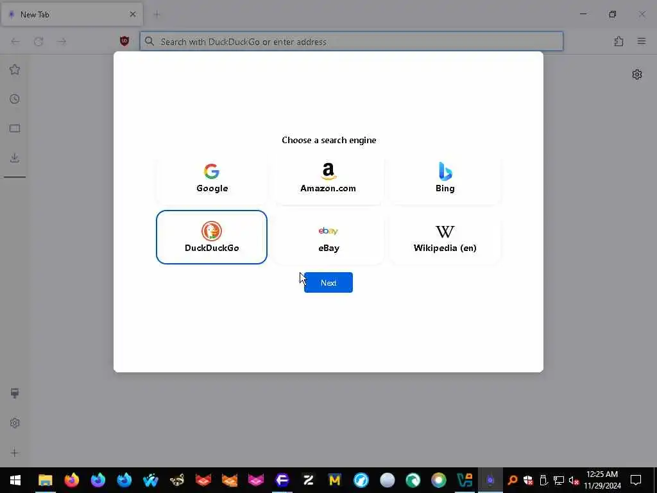Select the New Tab tab
This screenshot has width=657, height=493.
pos(72,14)
